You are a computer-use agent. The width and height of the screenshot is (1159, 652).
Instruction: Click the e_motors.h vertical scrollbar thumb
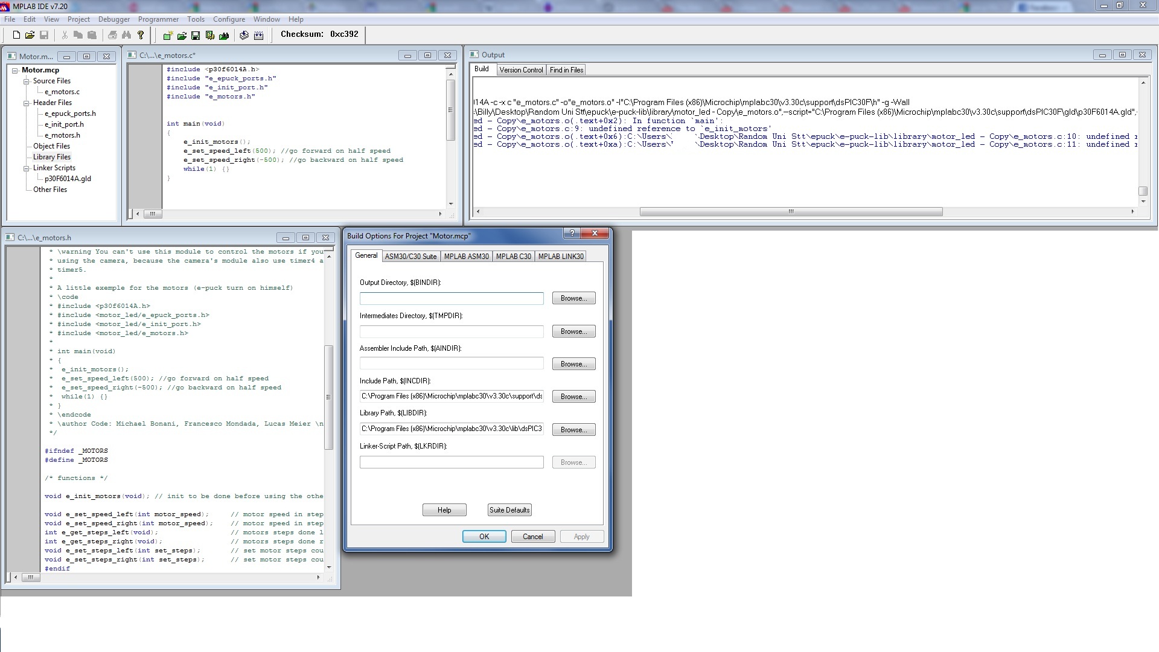click(329, 397)
